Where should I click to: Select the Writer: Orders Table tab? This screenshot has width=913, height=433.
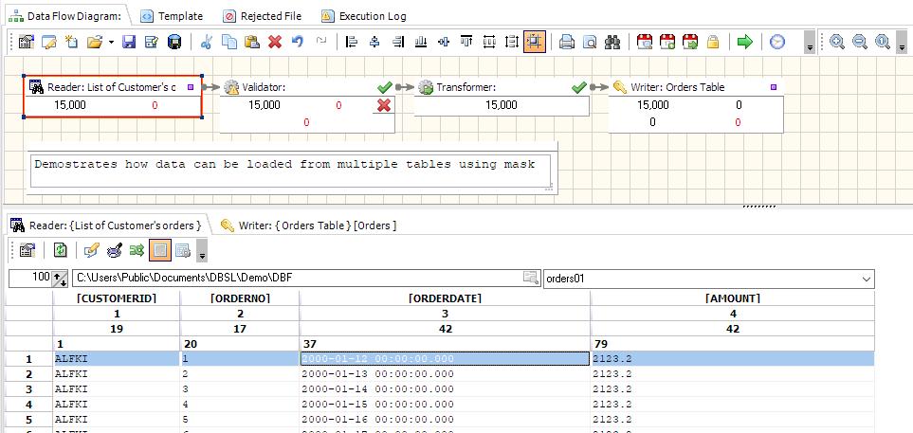(309, 226)
